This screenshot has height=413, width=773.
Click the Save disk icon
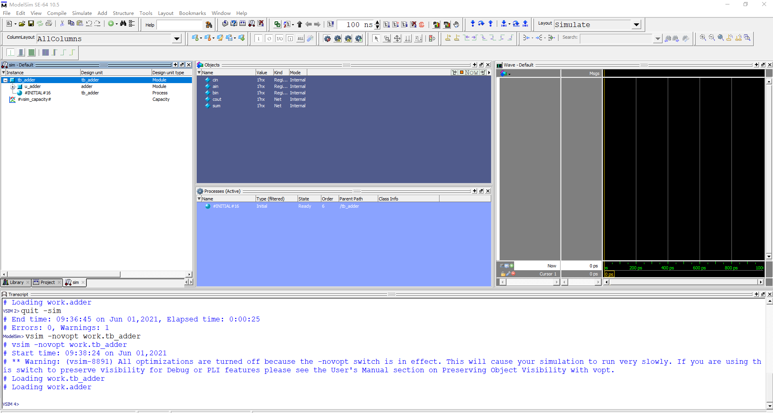31,24
